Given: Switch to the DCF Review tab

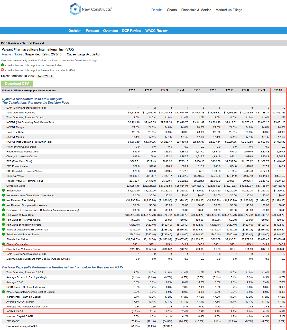Looking at the screenshot, I should click(x=132, y=31).
